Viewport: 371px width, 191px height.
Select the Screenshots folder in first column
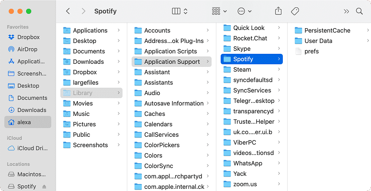pos(91,145)
